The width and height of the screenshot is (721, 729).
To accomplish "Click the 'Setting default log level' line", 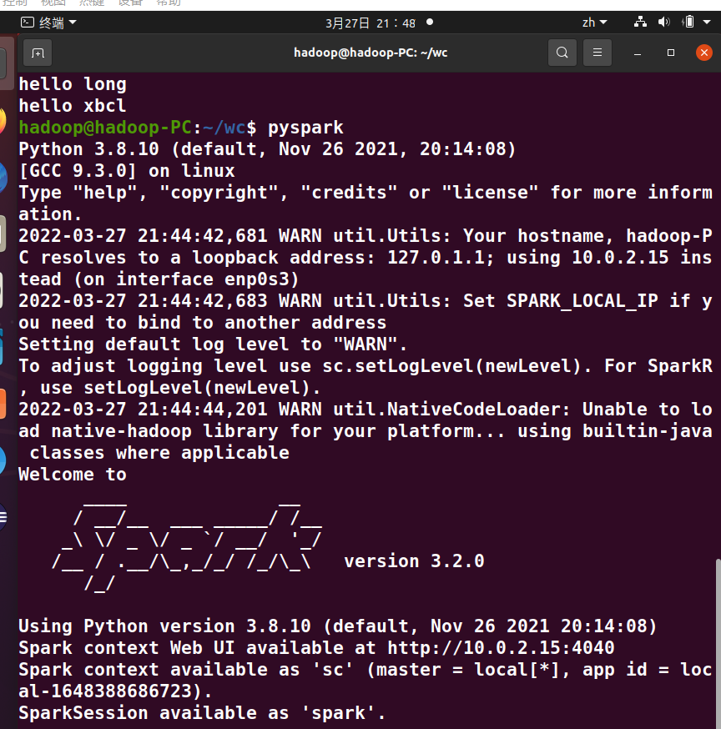I will (213, 344).
